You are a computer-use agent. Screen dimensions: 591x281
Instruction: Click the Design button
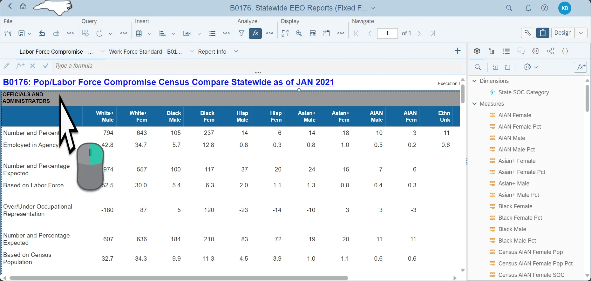coord(563,33)
